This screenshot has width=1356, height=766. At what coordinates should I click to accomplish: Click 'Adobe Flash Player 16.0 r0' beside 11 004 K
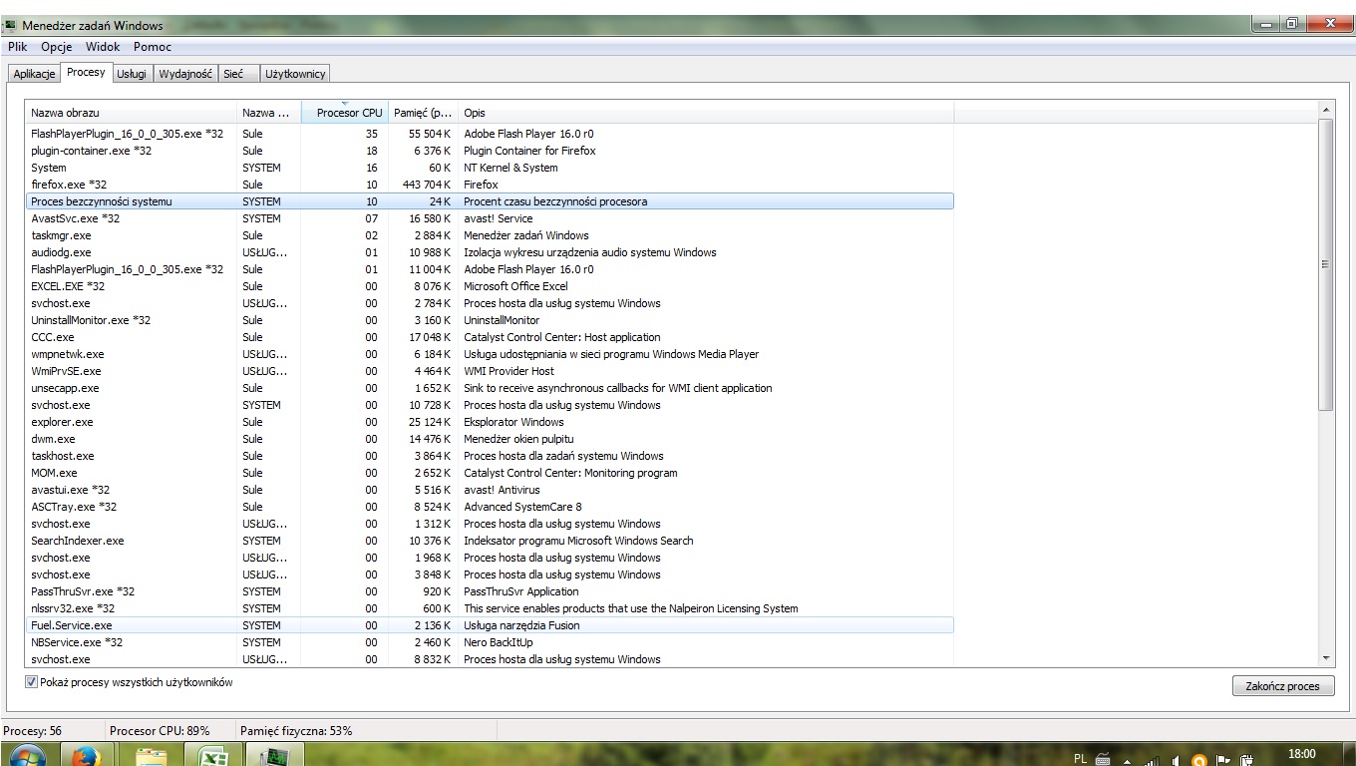click(x=528, y=269)
